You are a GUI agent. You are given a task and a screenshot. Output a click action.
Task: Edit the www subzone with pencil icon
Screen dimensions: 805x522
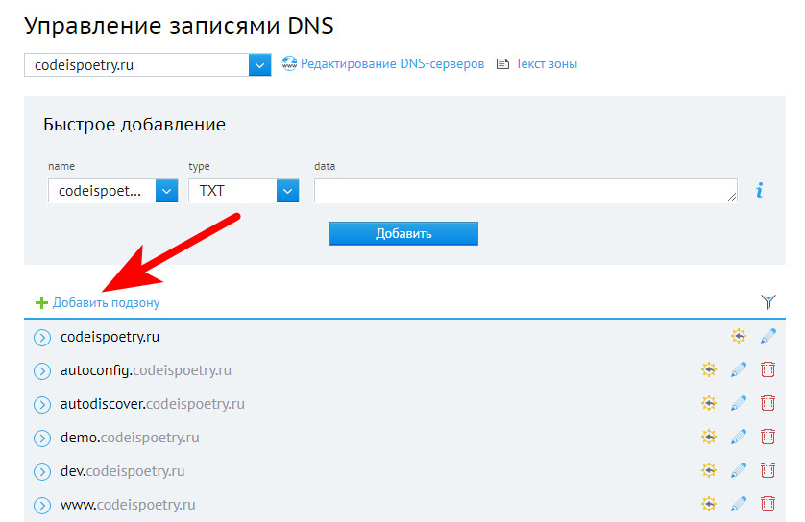click(739, 504)
